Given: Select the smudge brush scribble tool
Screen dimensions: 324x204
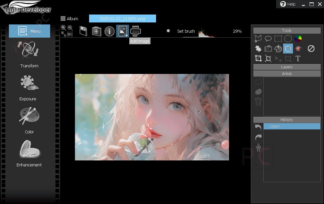Looking at the screenshot, I should coord(258,49).
